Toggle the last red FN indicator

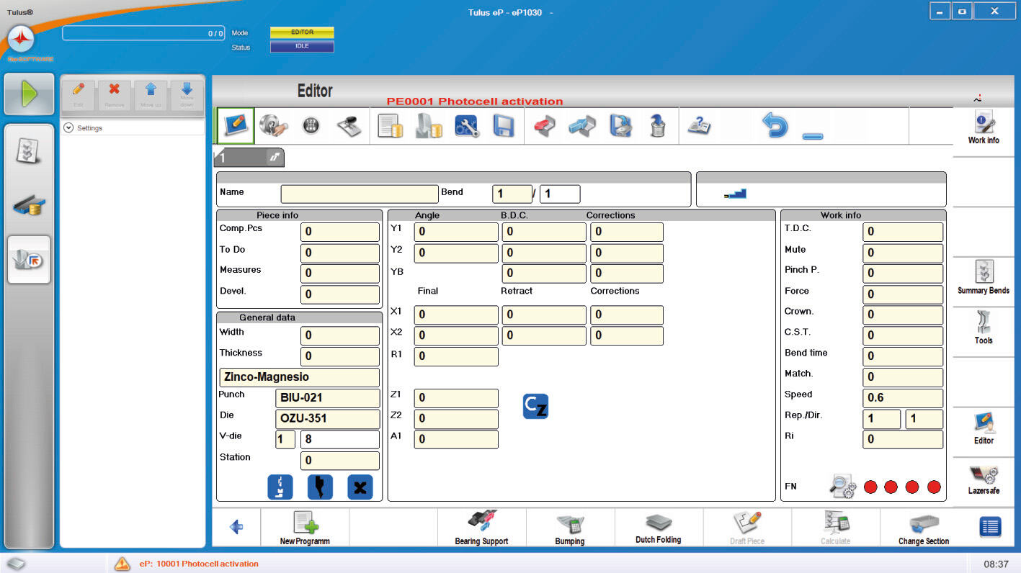934,487
